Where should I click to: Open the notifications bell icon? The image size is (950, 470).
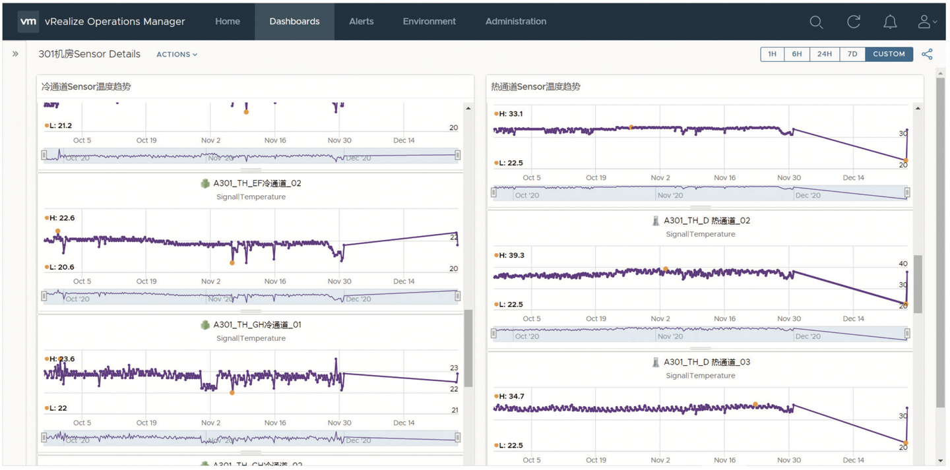click(890, 22)
